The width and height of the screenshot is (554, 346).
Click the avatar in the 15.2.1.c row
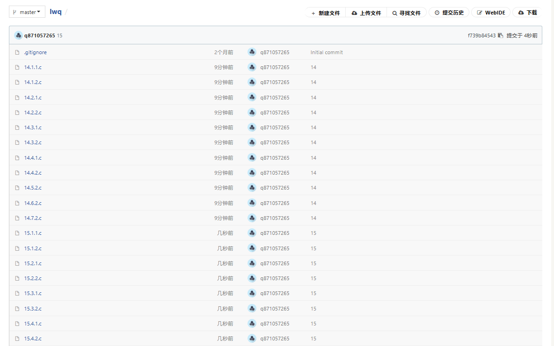pos(252,263)
